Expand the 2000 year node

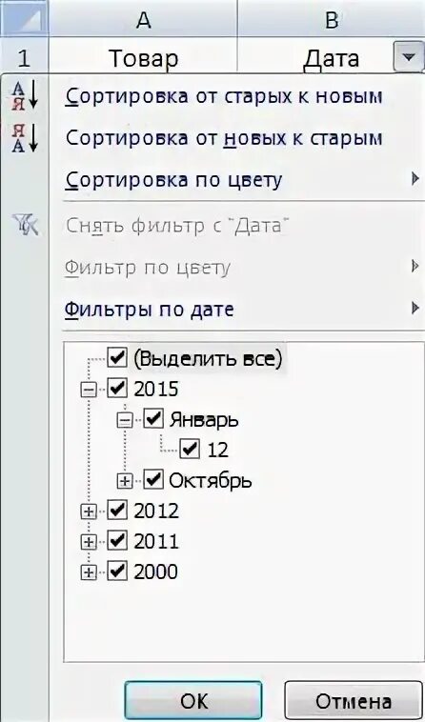[88, 572]
